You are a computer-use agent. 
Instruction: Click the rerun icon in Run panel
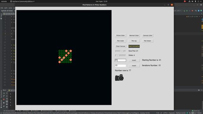tap(4, 93)
